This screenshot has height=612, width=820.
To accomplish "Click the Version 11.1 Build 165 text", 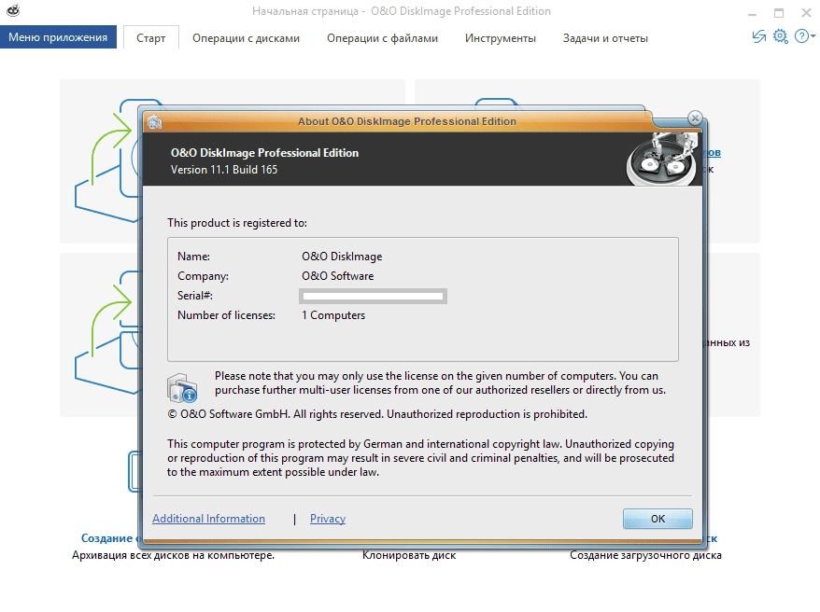I will pyautogui.click(x=224, y=170).
